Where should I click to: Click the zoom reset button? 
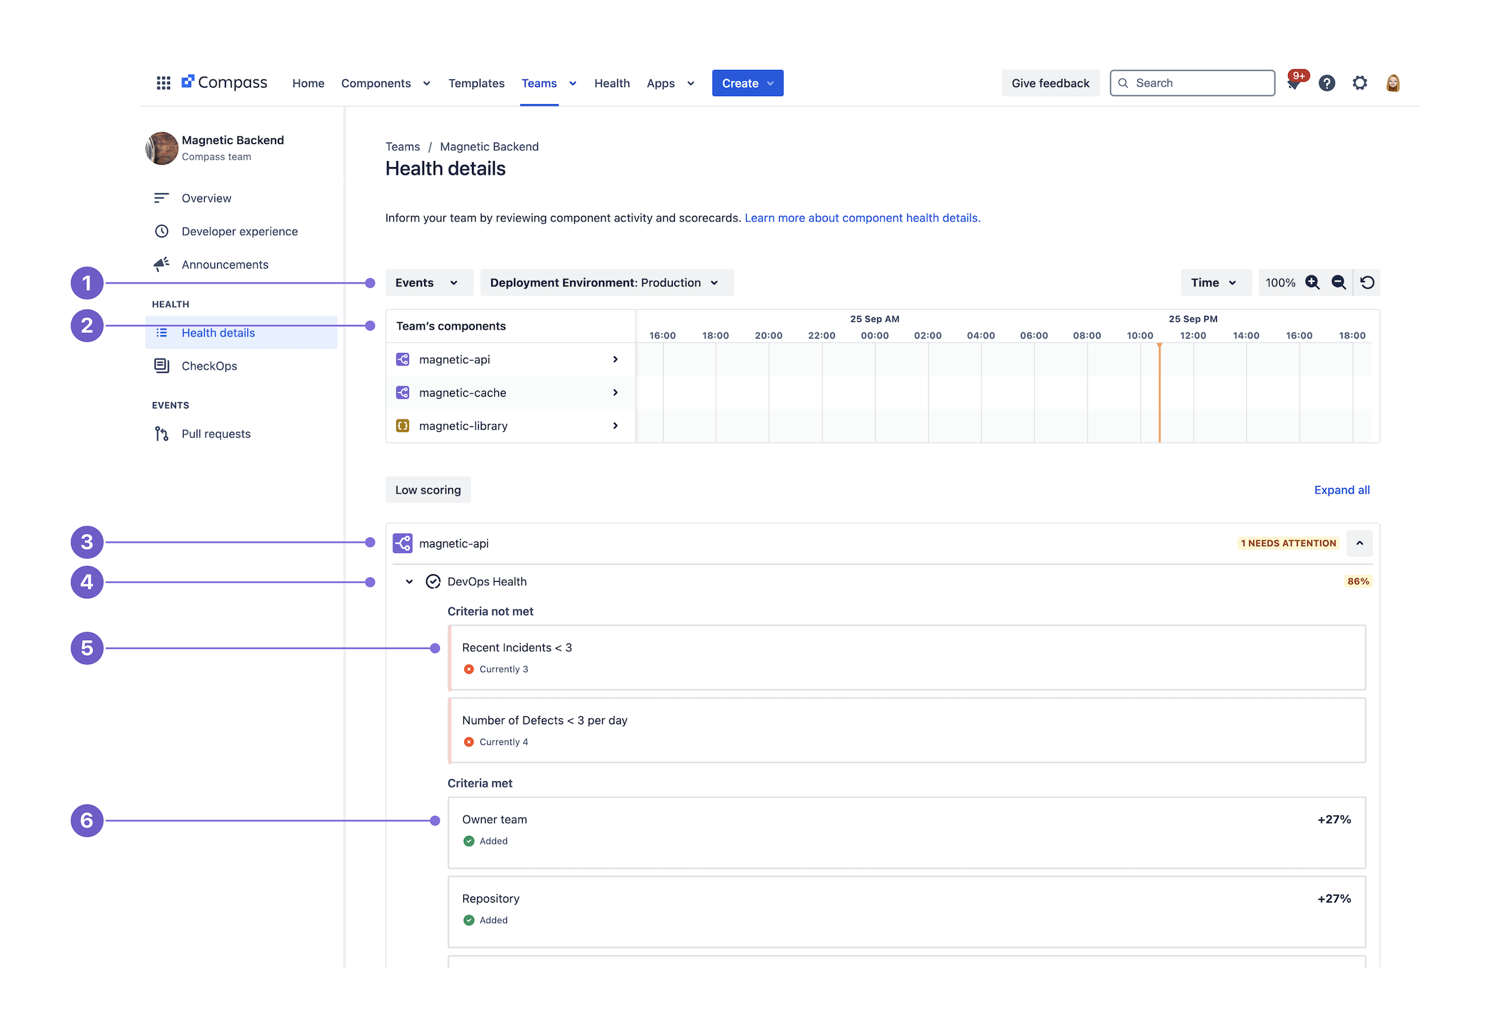click(1368, 282)
